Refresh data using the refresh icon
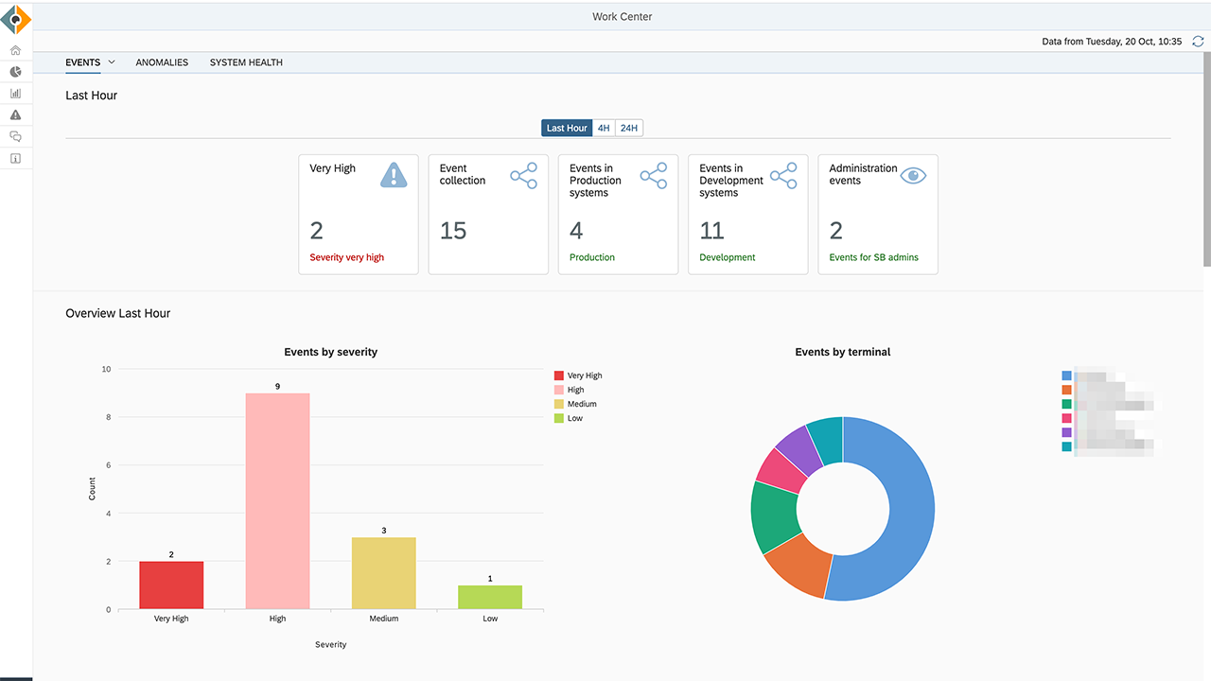 tap(1198, 42)
